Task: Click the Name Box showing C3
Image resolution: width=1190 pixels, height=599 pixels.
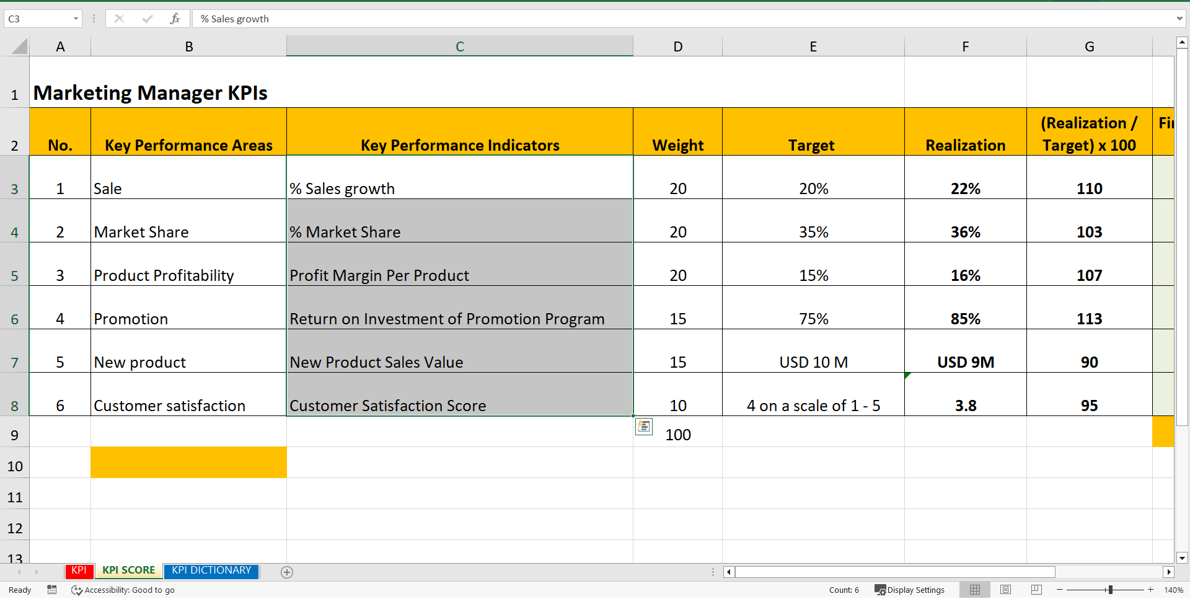Action: click(x=37, y=19)
